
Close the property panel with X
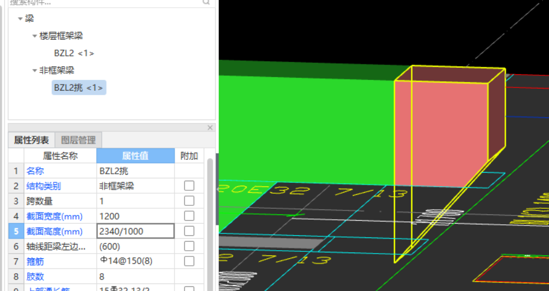pos(210,128)
